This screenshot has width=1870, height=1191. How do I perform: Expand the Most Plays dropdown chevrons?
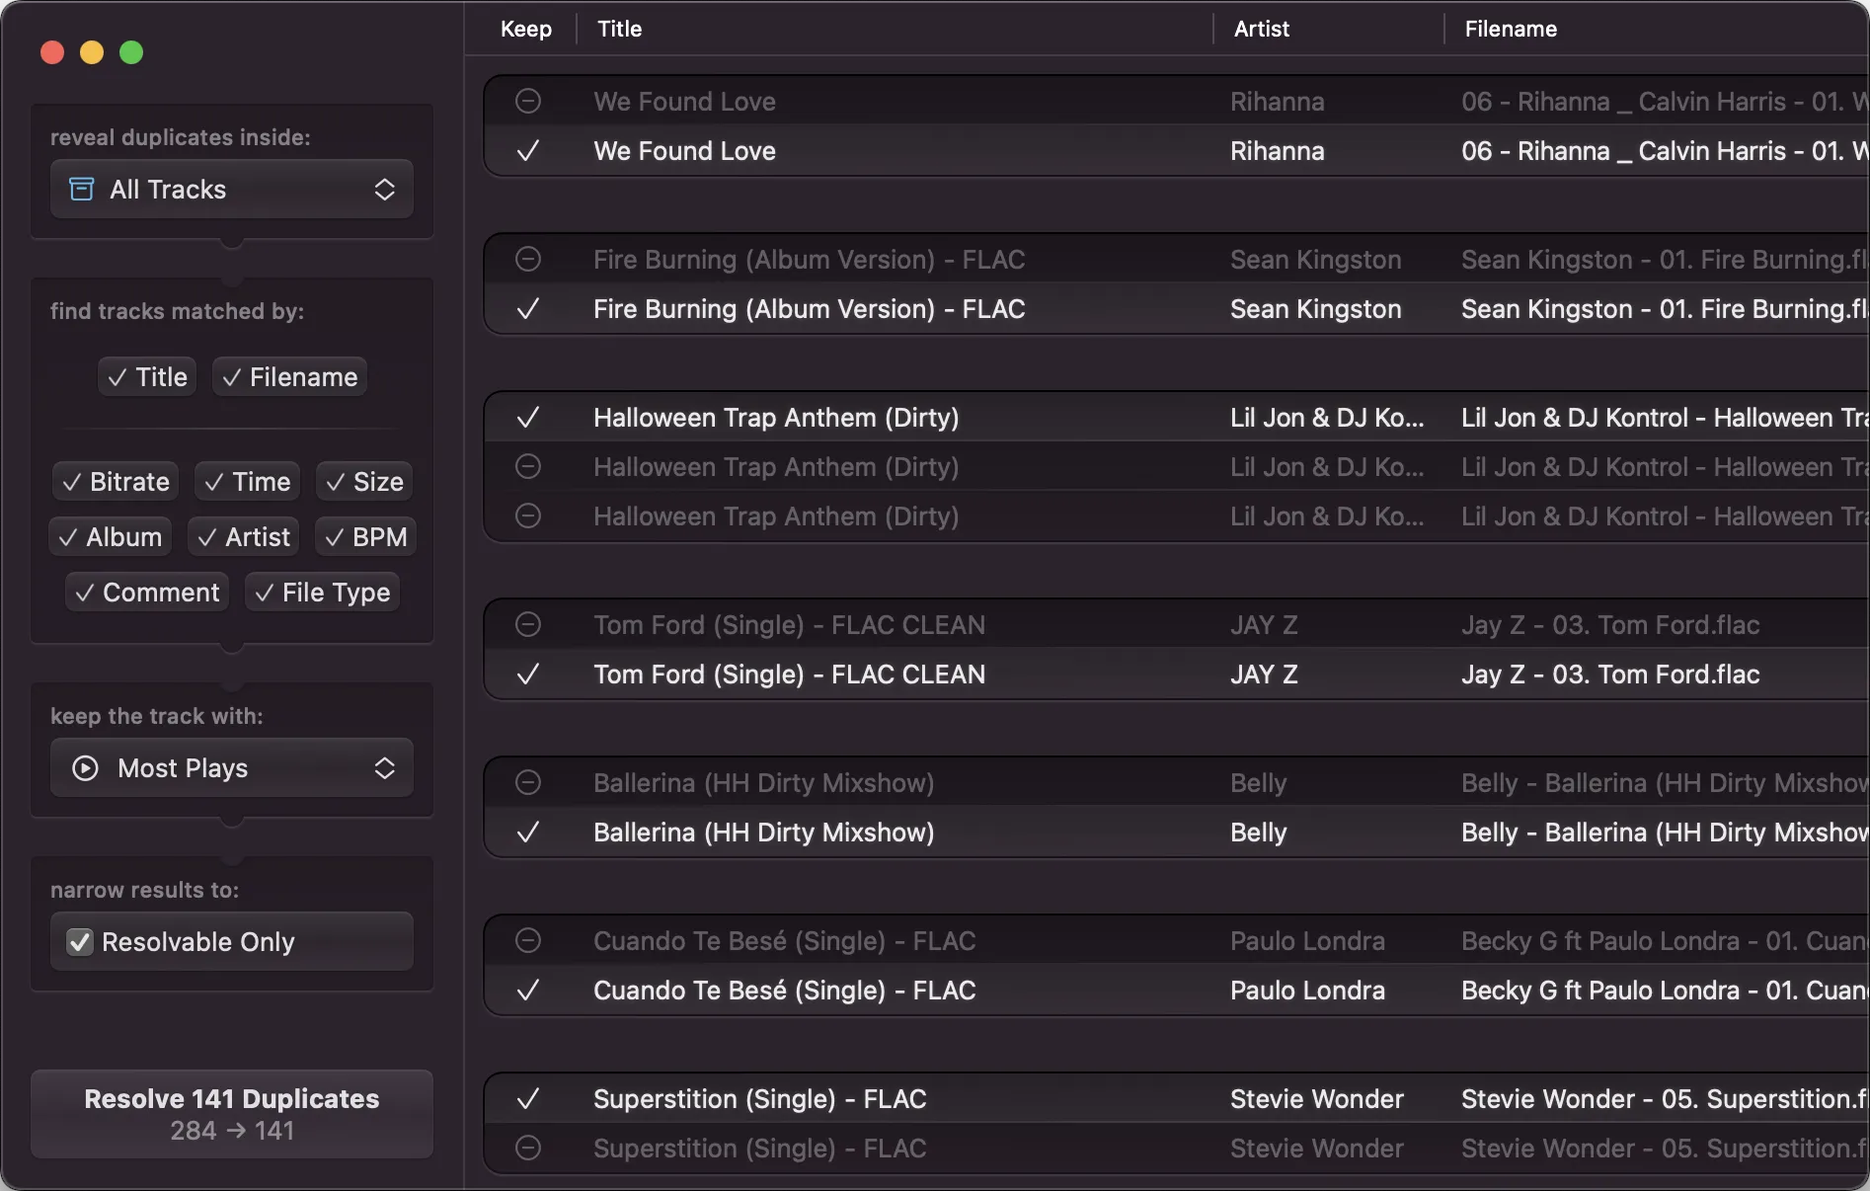384,768
